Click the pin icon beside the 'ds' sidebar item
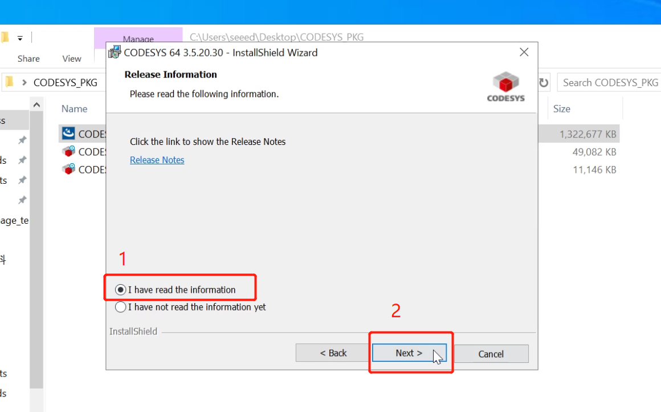This screenshot has width=661, height=412. [22, 160]
